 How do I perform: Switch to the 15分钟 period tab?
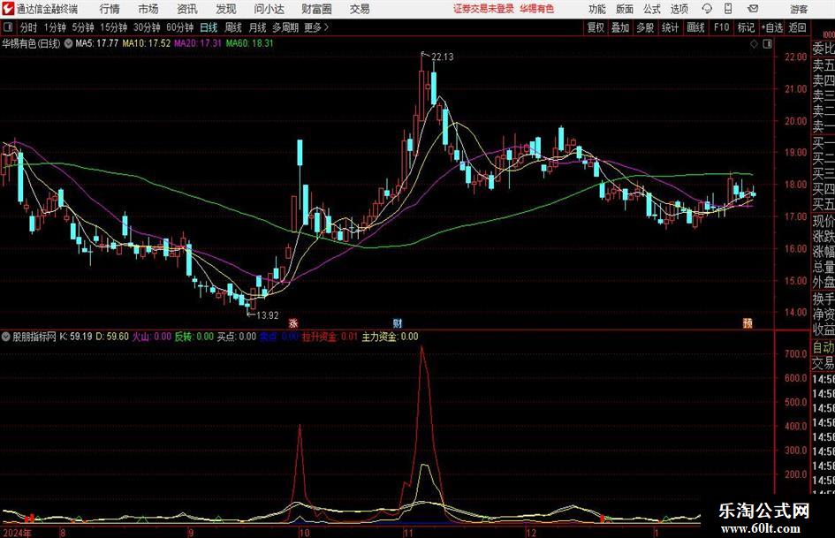pyautogui.click(x=113, y=27)
